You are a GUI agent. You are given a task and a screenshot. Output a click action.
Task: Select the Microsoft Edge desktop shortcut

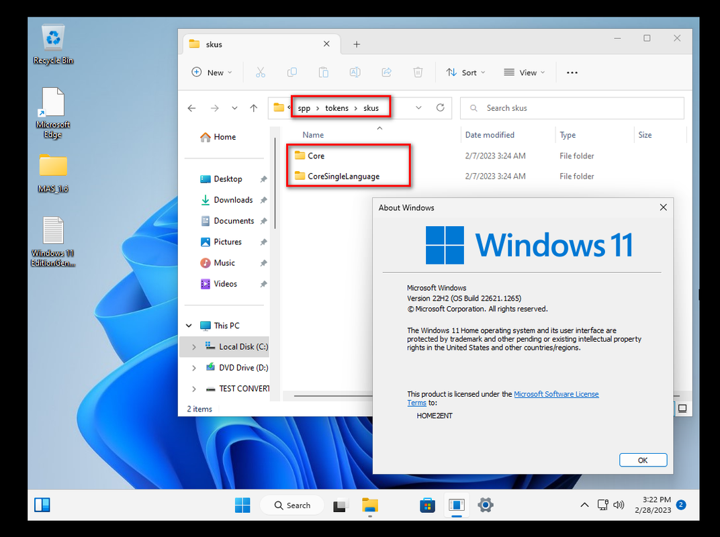[53, 113]
